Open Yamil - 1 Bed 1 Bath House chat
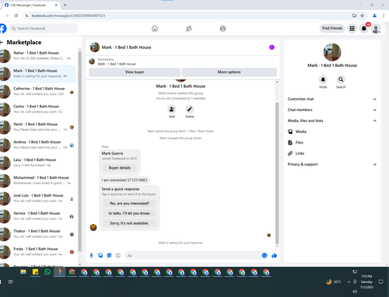Image resolution: width=389 pixels, height=297 pixels. [38, 127]
